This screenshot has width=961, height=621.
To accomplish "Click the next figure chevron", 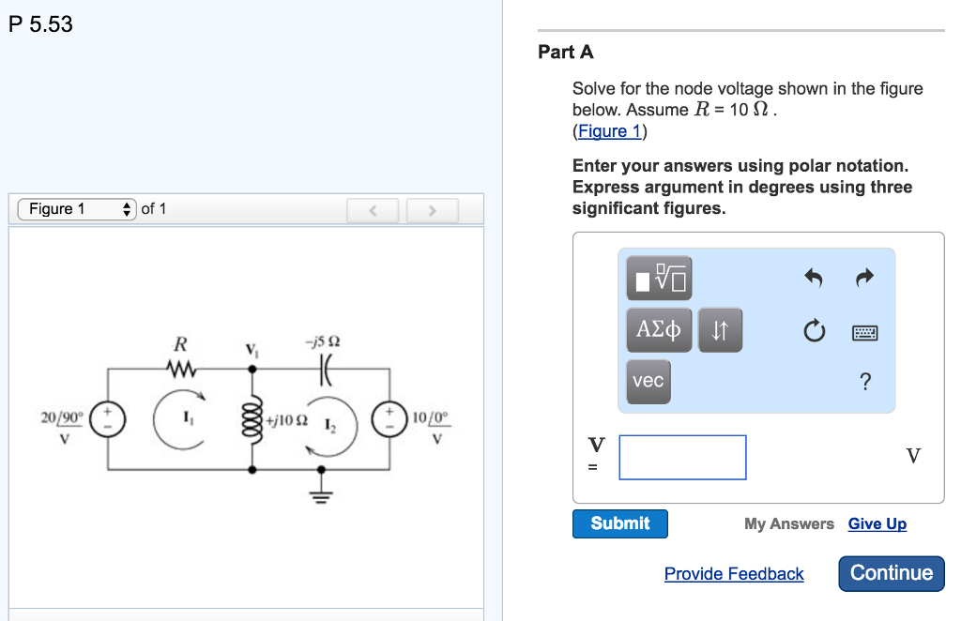I will point(432,209).
